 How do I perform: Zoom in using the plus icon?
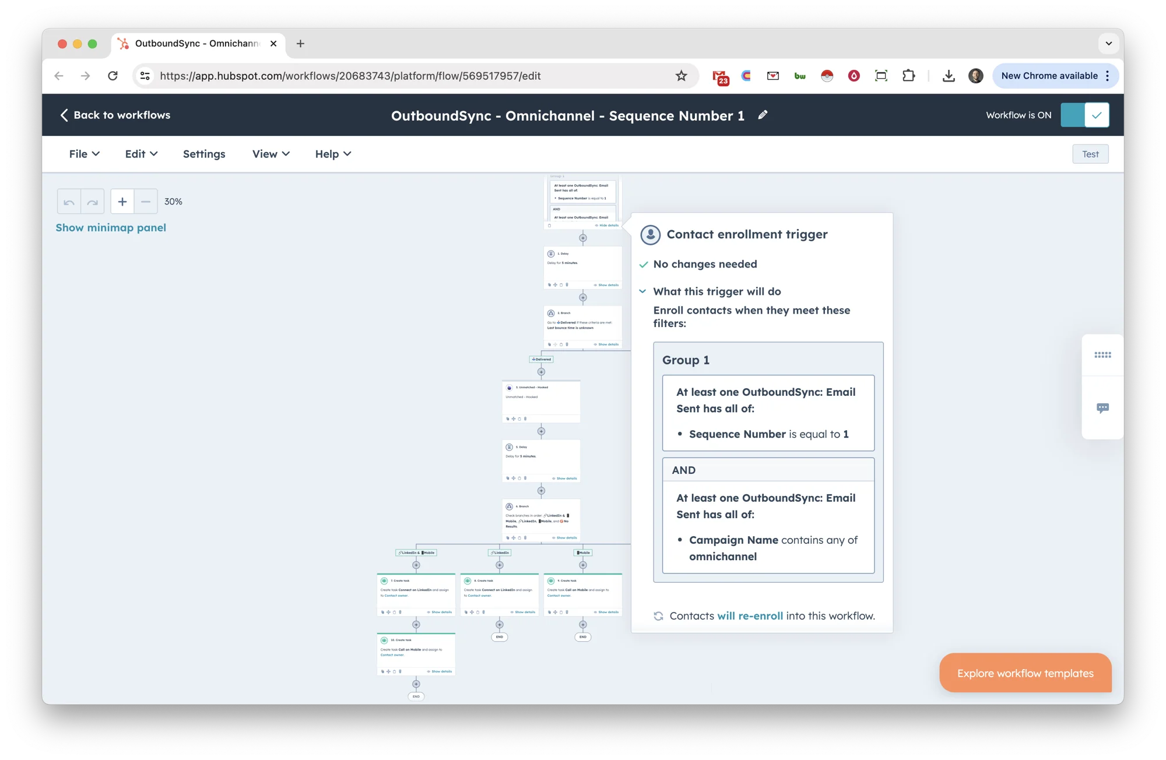pos(122,201)
